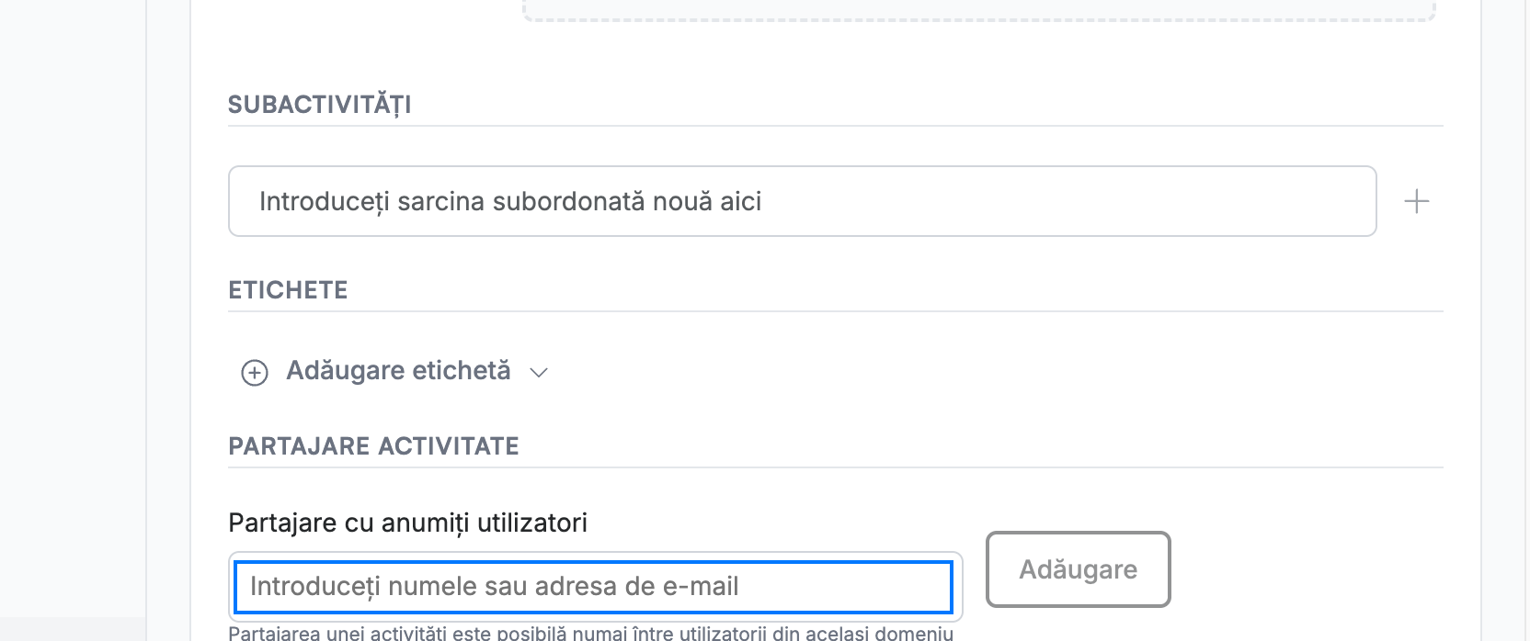Click the dashed attachment drop zone at top

coord(979,10)
